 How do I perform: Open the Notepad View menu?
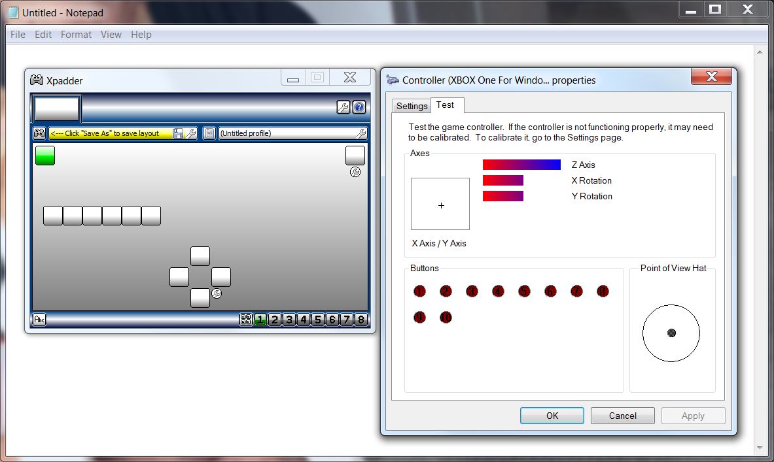(x=111, y=35)
